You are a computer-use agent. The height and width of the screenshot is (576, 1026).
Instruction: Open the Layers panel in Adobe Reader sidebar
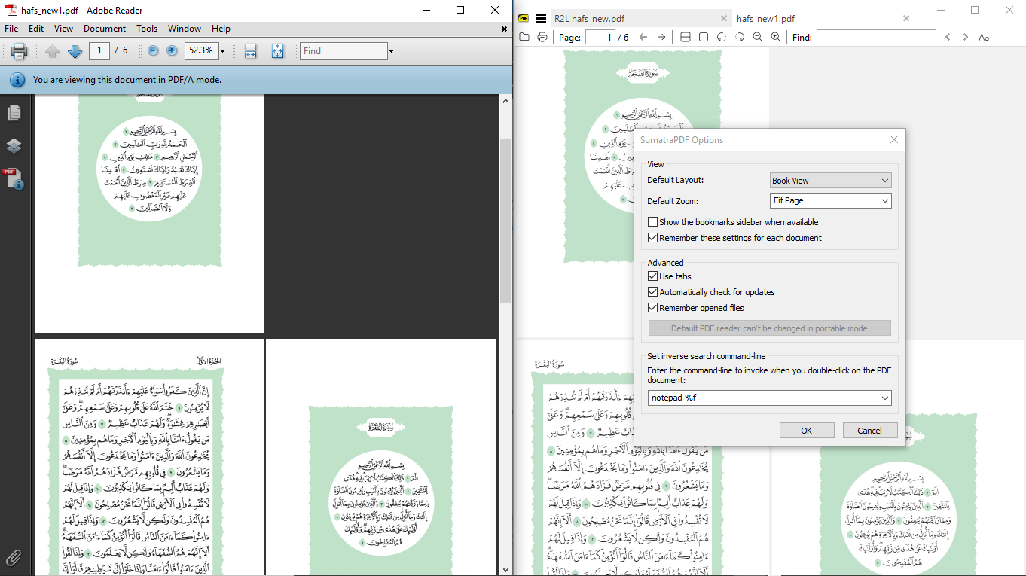[x=14, y=145]
